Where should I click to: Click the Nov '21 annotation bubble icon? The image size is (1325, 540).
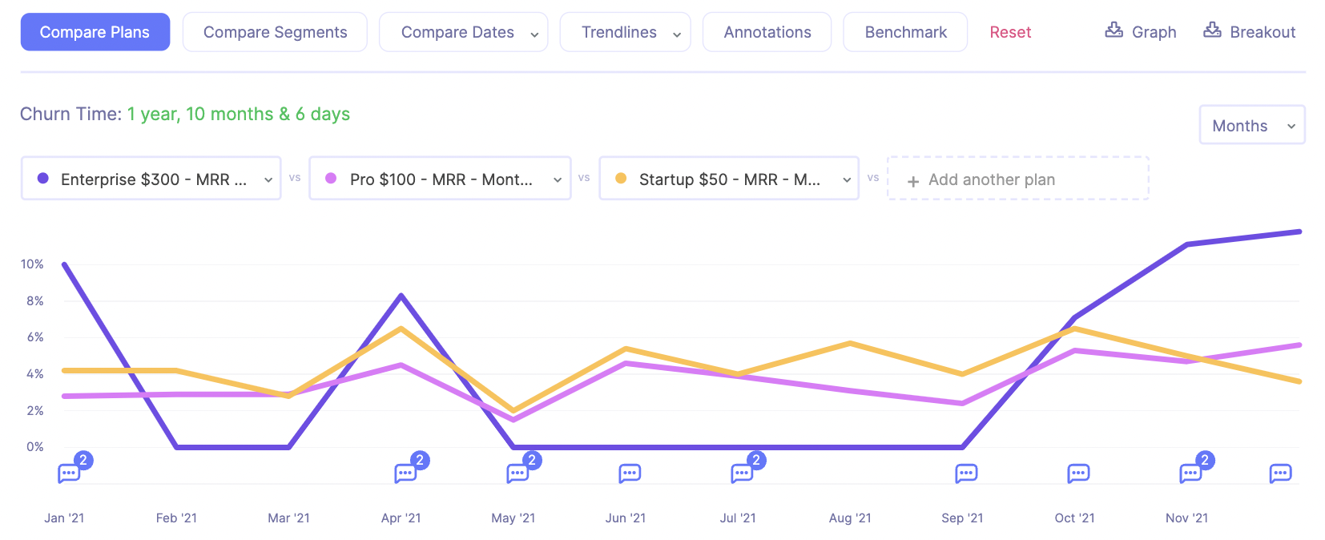tap(1191, 473)
